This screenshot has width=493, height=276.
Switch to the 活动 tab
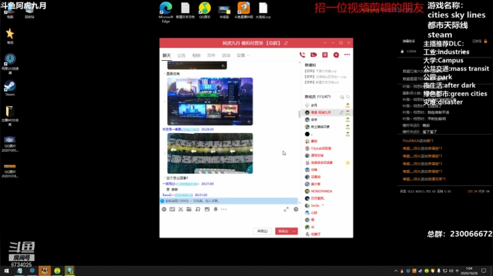point(226,55)
